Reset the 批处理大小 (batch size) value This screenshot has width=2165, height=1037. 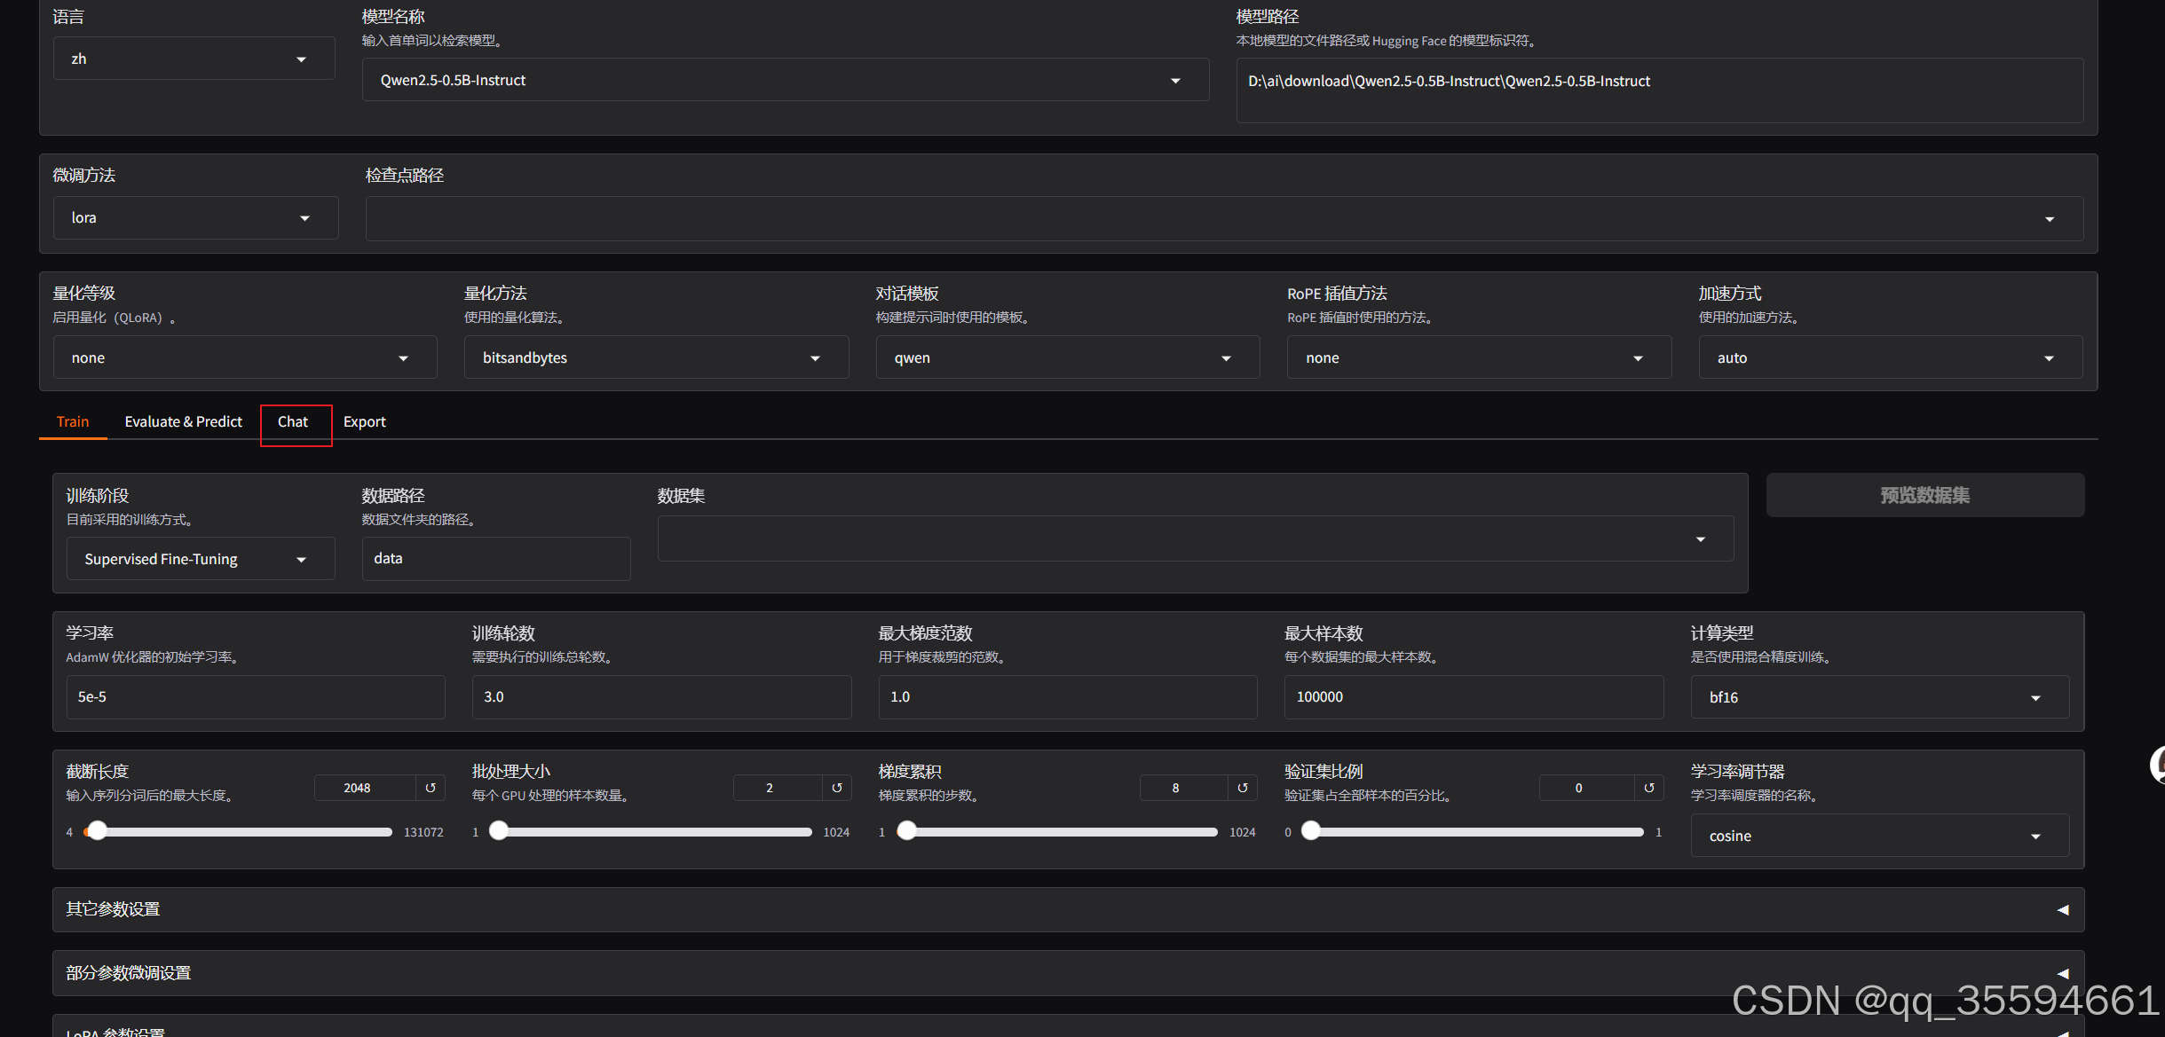[836, 788]
